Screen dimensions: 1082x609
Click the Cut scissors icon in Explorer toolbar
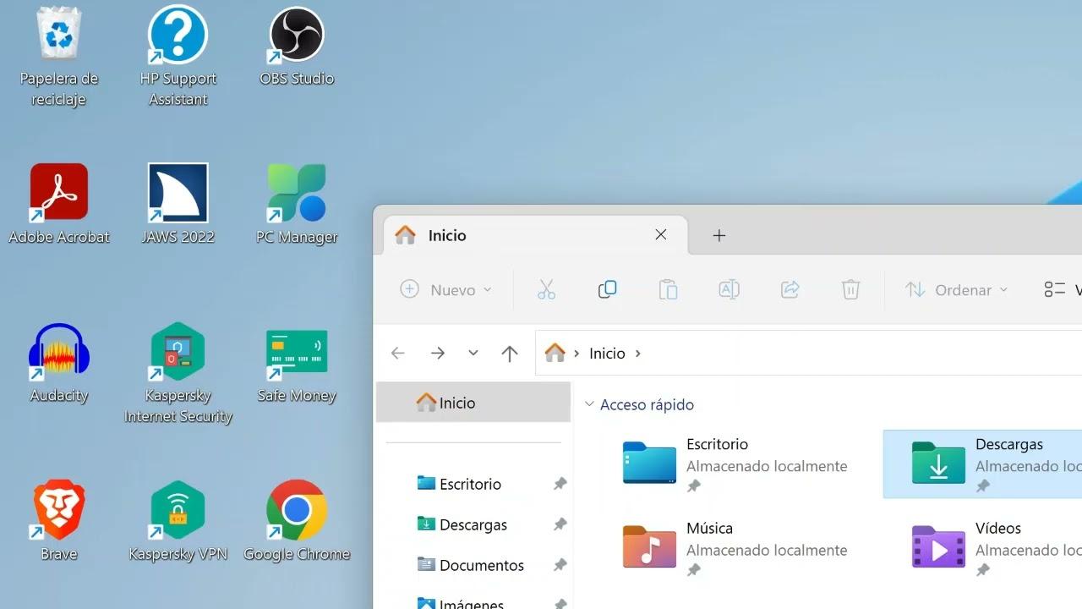[546, 289]
